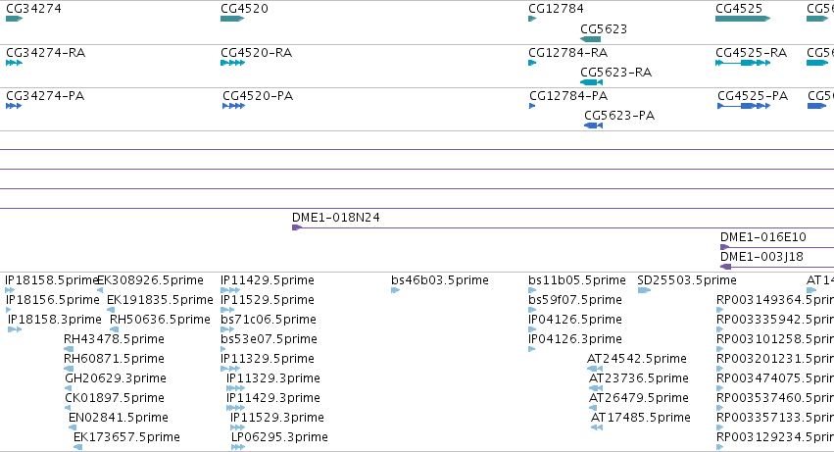Select the SD25503.5prime arrow glyph
This screenshot has height=452, width=834.
point(644,290)
